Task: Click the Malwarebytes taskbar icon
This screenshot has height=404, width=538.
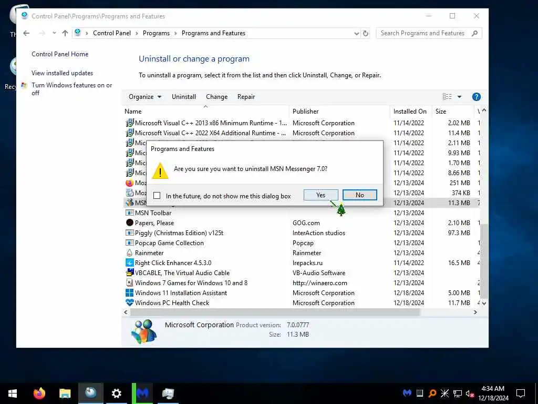Action: pos(142,393)
